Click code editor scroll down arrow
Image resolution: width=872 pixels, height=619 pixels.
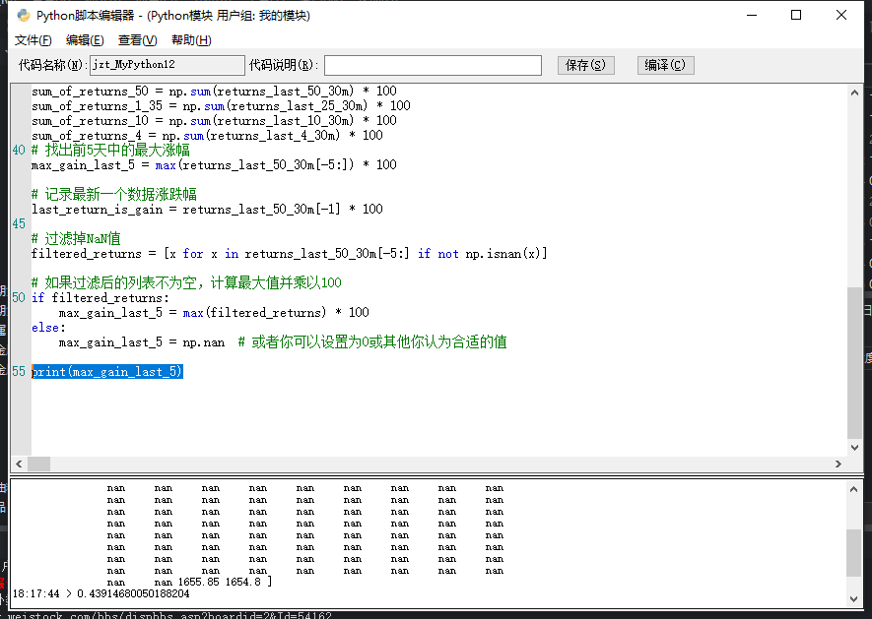coord(855,448)
